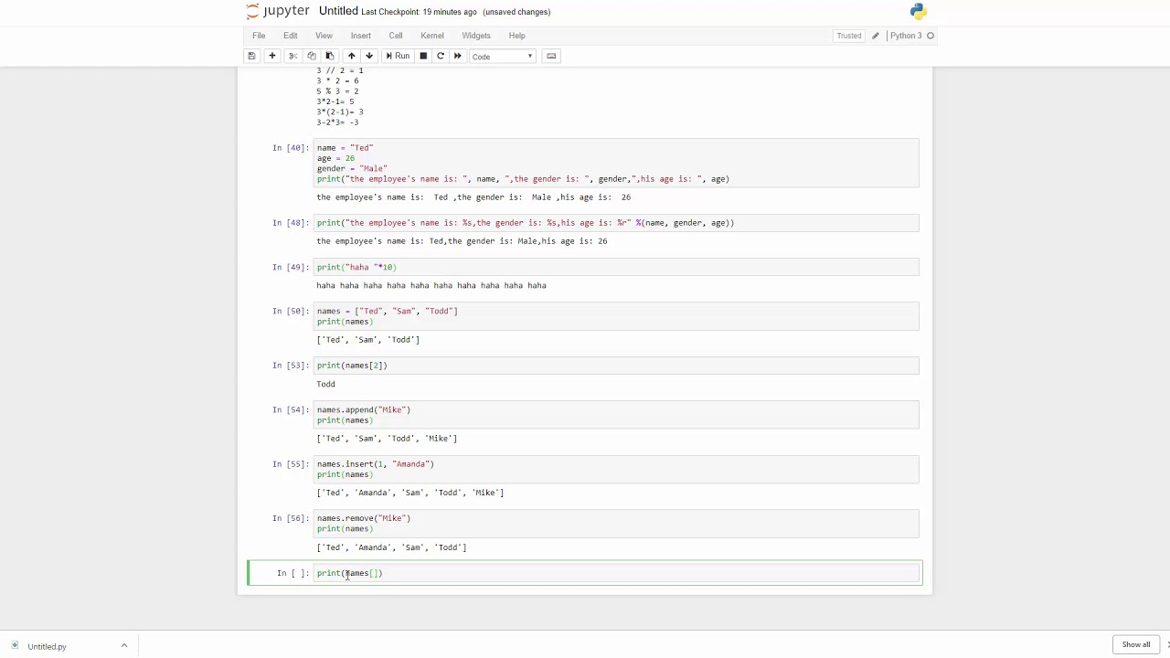Insert cell below with plus icon
This screenshot has height=658, width=1170.
click(x=271, y=56)
